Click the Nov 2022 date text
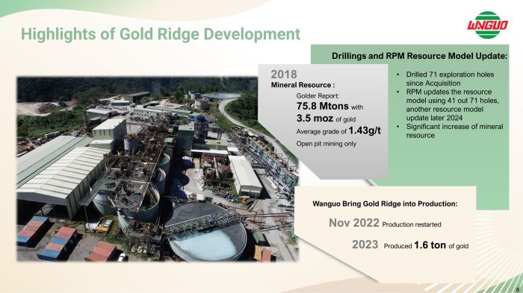This screenshot has width=523, height=293. point(354,223)
